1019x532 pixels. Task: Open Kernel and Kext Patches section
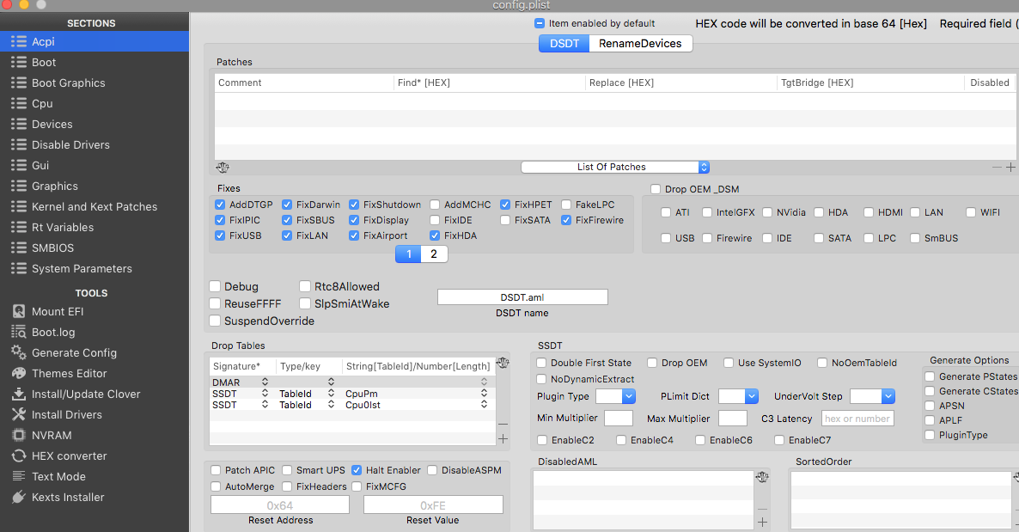95,207
